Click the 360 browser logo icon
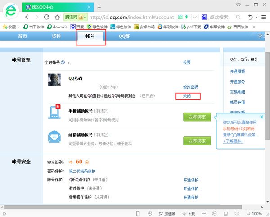270x217 pixels. pos(11,11)
